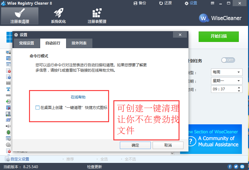This screenshot has height=170, width=249.
Task: Open the 注册表整理 defrag section
Action: tap(97, 16)
